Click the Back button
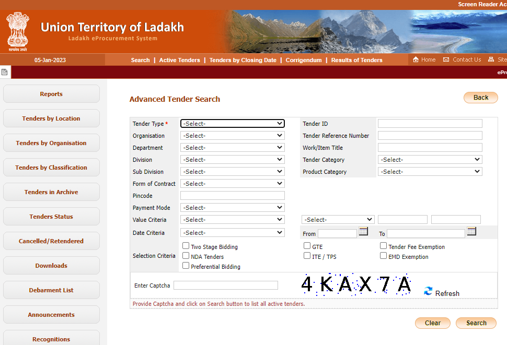 [x=480, y=98]
